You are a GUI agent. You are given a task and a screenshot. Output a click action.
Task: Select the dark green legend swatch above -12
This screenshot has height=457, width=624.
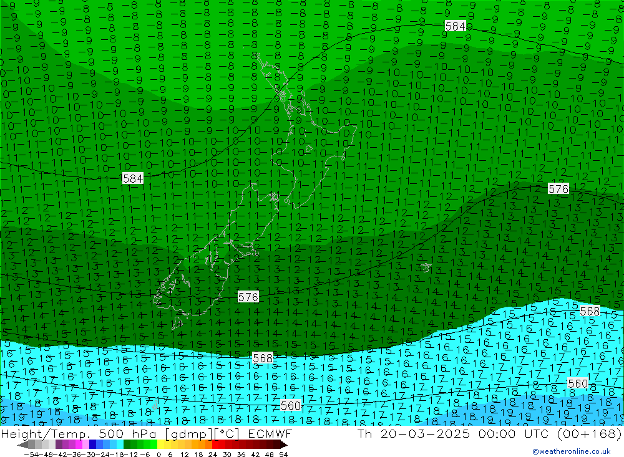(x=127, y=445)
